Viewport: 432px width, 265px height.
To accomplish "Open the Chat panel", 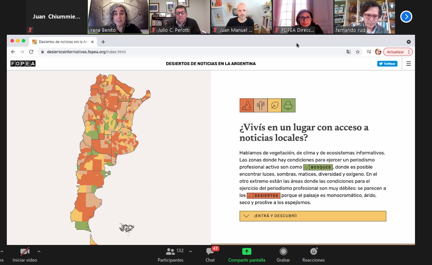I will tap(210, 251).
